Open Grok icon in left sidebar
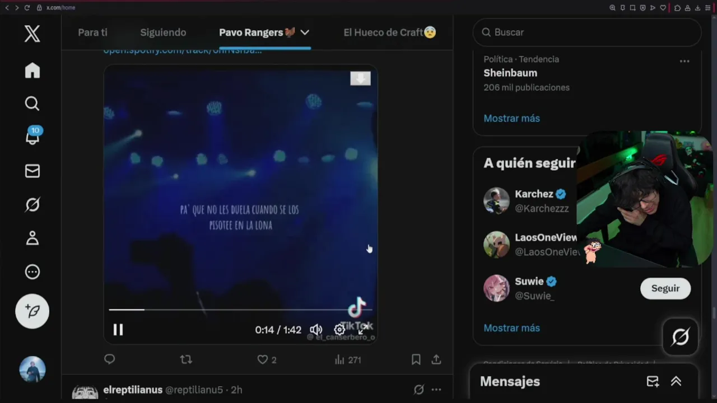Screen dimensions: 717x403 coord(32,205)
